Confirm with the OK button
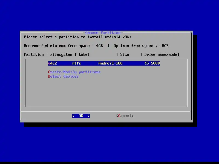The image size is (219, 164). [x=81, y=116]
